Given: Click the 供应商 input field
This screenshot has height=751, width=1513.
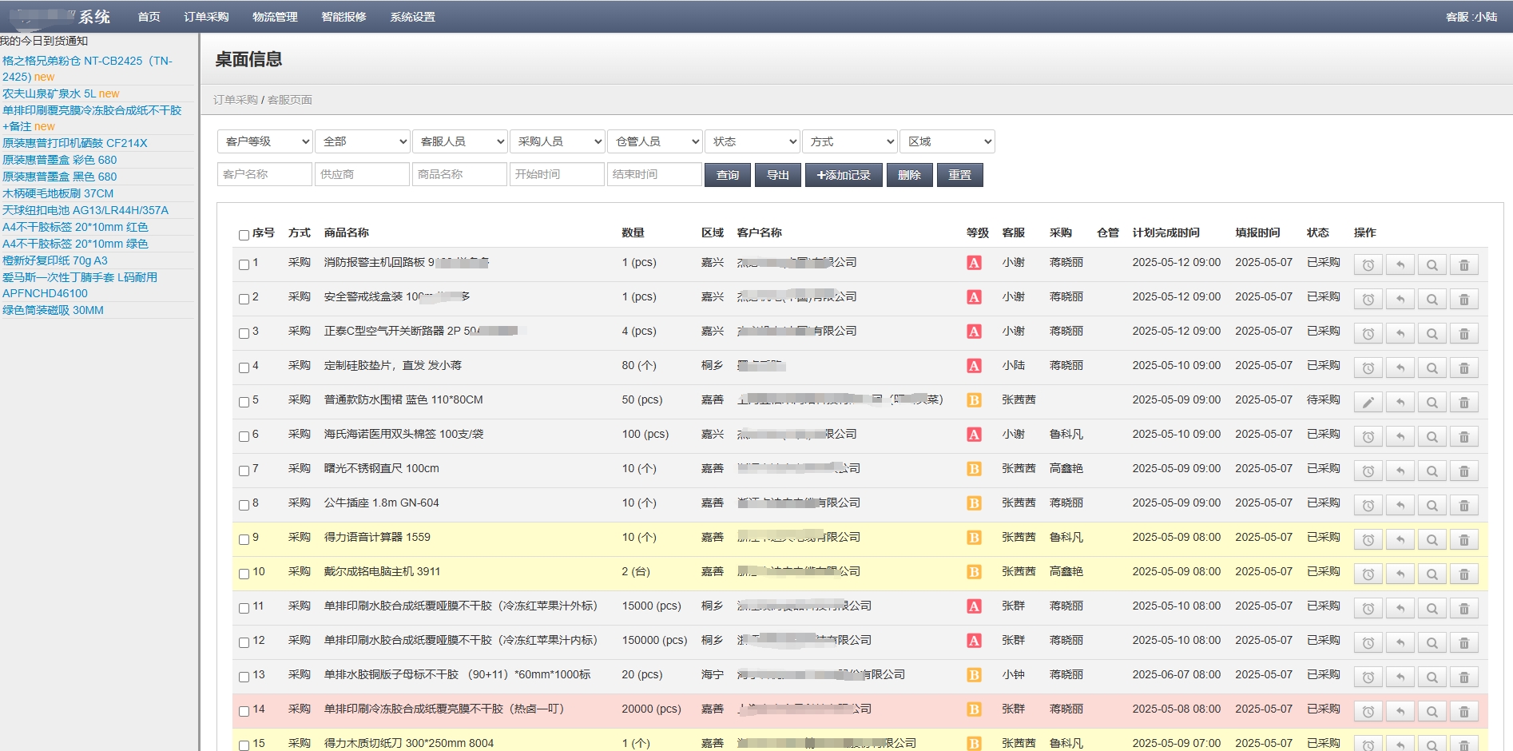Looking at the screenshot, I should click(362, 174).
